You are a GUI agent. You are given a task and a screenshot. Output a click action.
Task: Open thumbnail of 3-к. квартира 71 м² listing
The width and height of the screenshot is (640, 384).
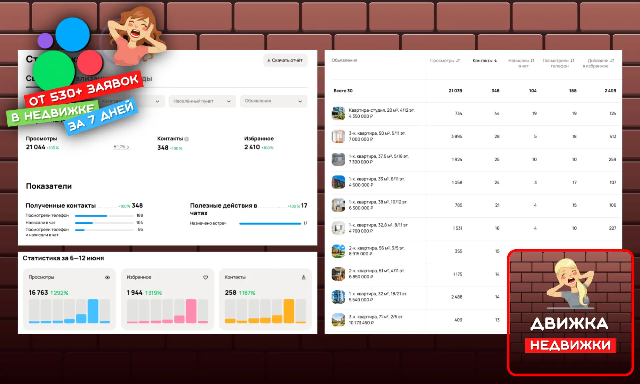pos(338,320)
